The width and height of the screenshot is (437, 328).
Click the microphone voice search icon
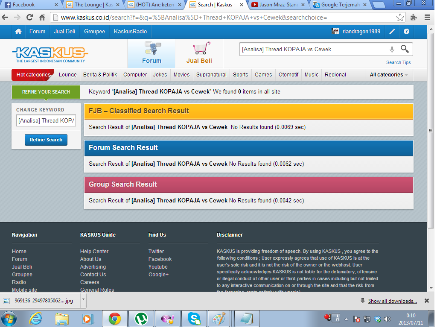[392, 50]
